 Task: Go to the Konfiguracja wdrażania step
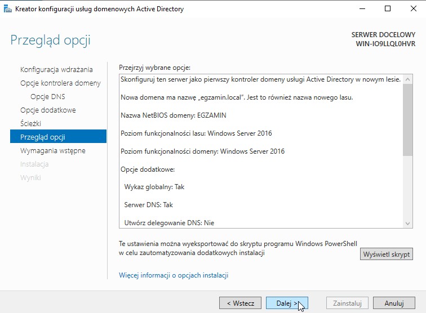point(56,70)
